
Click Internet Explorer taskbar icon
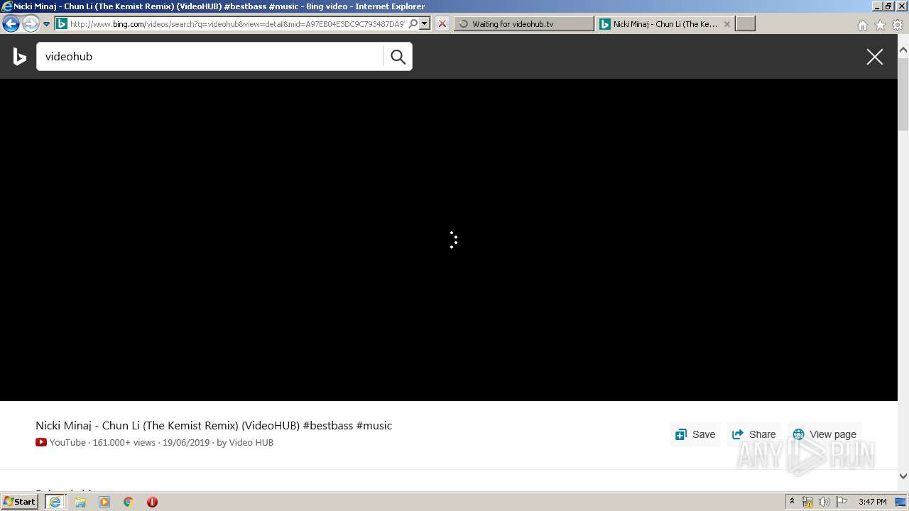point(55,501)
